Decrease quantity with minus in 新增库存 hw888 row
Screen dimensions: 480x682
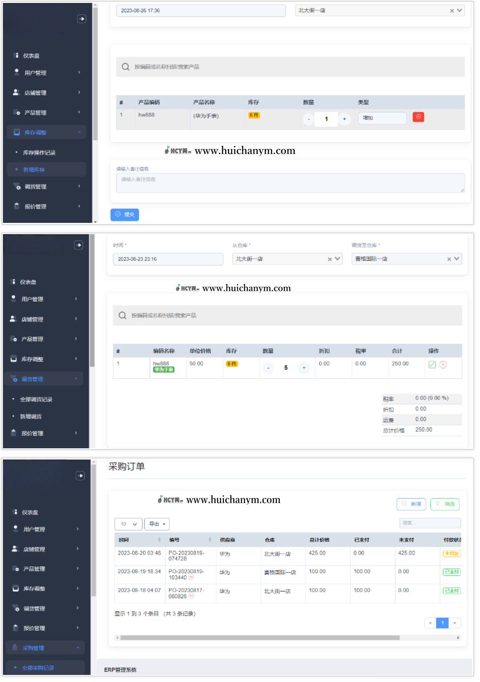point(309,119)
